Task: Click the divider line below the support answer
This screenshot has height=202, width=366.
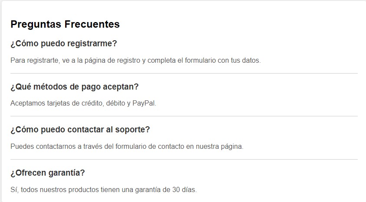Action: click(184, 159)
